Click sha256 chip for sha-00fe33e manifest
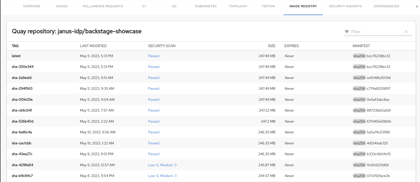This screenshot has width=420, height=182. coord(359,100)
